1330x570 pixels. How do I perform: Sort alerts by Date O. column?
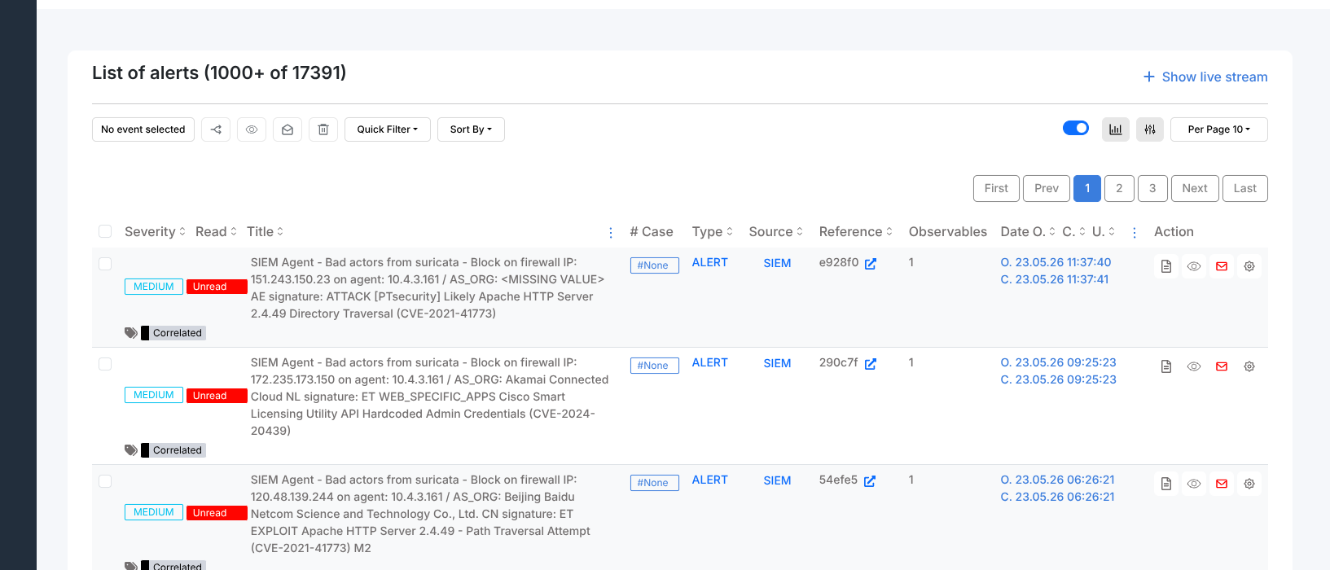click(x=1028, y=232)
